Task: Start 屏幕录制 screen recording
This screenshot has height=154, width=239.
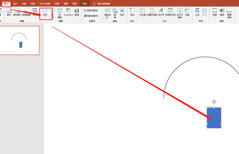Action: [229, 13]
